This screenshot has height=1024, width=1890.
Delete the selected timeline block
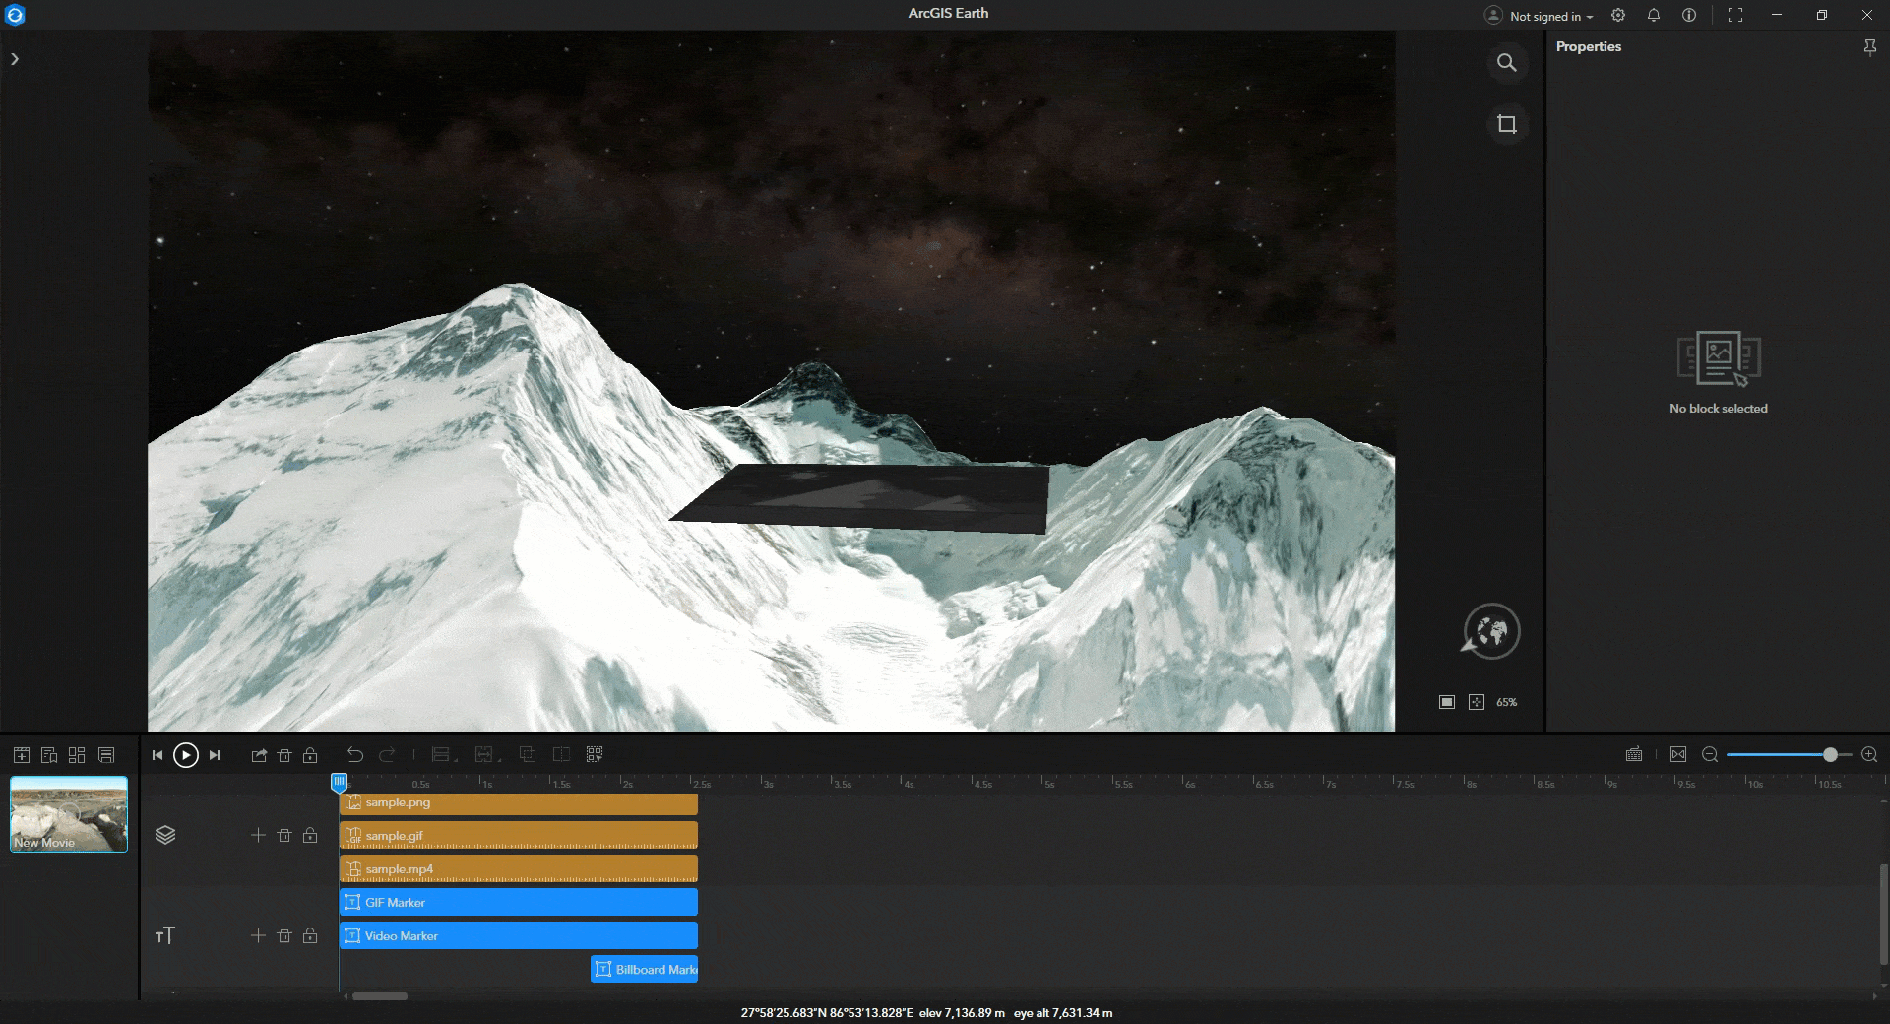click(284, 755)
